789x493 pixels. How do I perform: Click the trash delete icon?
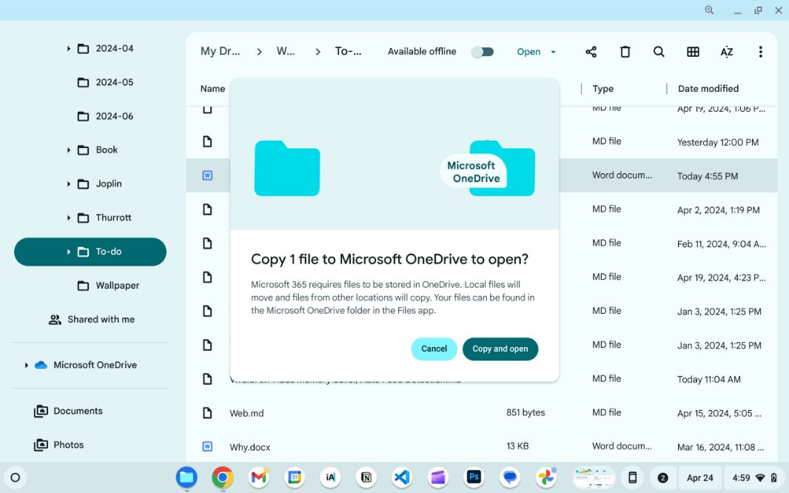click(x=625, y=52)
